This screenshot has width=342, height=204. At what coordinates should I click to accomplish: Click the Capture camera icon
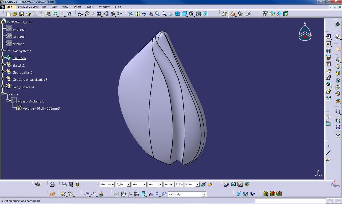coord(38,184)
